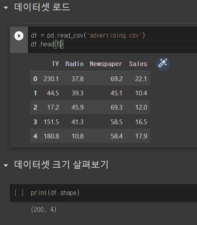
Task: Select the Radio value 39.3
Action: click(77, 93)
